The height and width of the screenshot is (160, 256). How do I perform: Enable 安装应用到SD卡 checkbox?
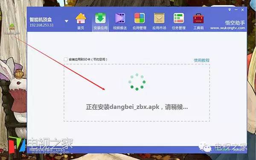point(66,60)
